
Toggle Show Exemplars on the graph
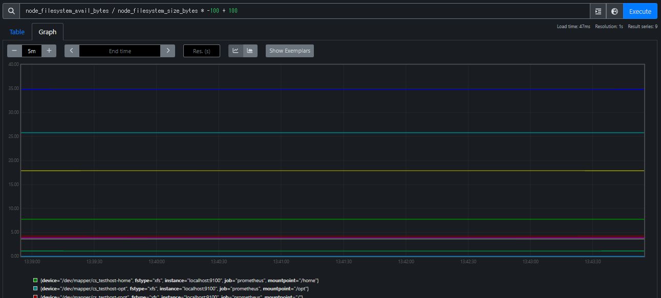click(x=289, y=51)
